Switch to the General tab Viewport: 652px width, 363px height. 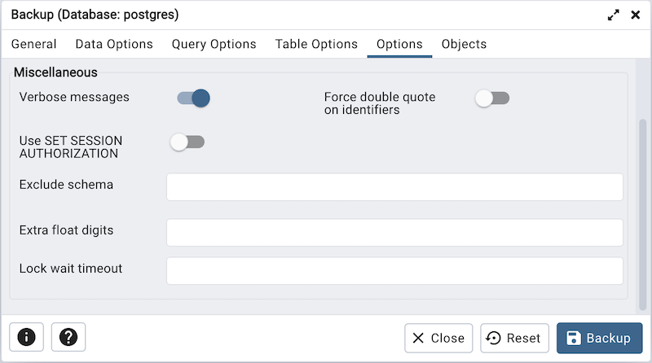click(x=34, y=44)
